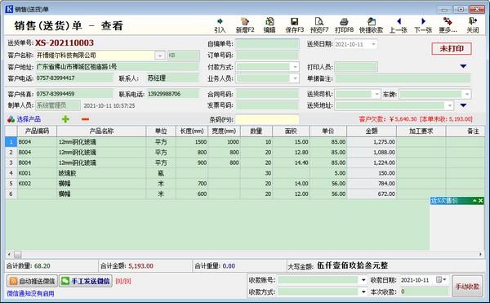Save the order using 保存F3
Screen dimensions: 490x303
[294, 25]
